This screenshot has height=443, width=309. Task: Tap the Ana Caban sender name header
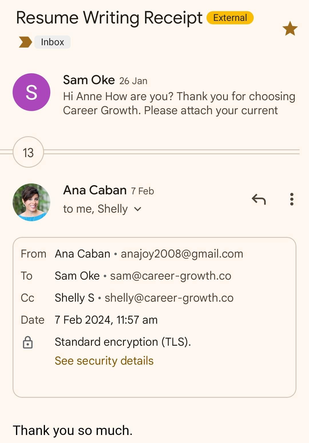pyautogui.click(x=95, y=190)
